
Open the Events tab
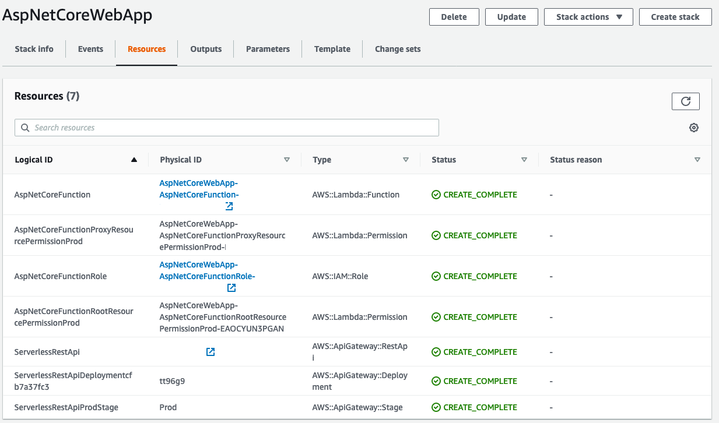click(x=90, y=49)
